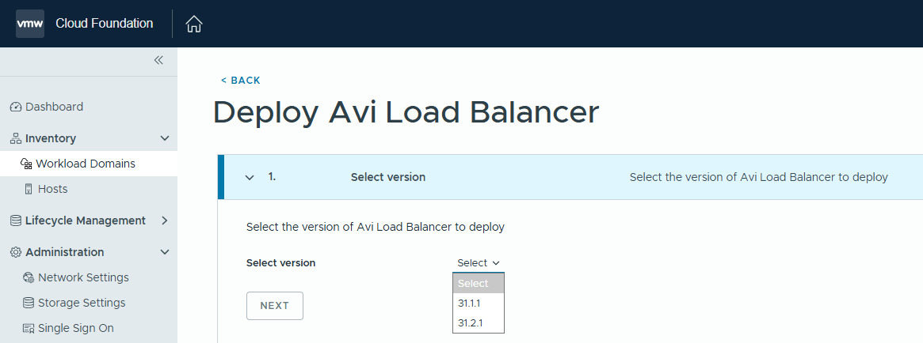The width and height of the screenshot is (923, 343).
Task: Click the Administration section label
Action: click(x=65, y=252)
